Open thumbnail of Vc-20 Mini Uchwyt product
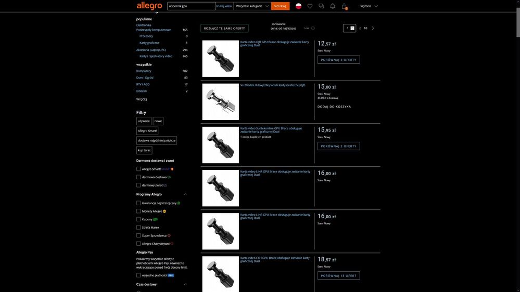520x292 pixels. (221, 102)
